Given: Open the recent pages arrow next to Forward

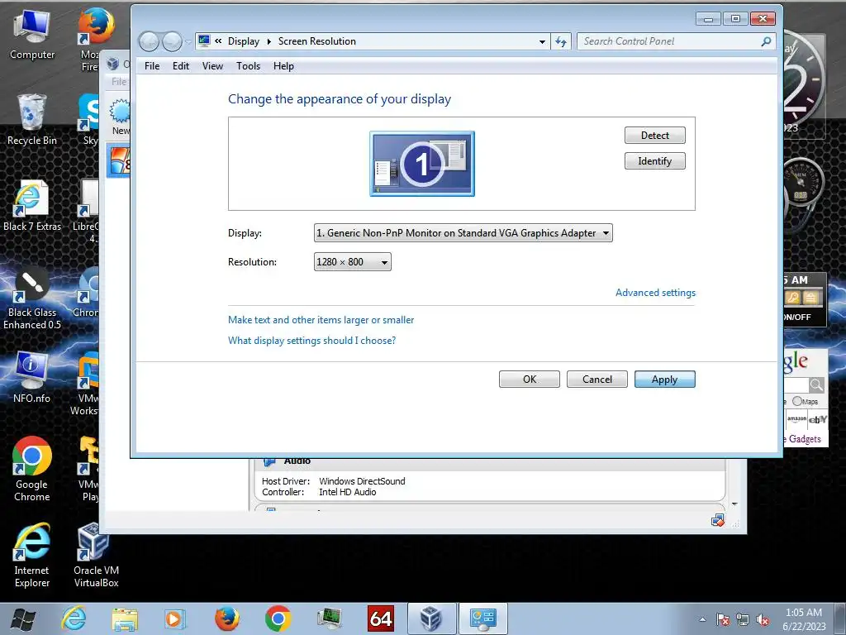Looking at the screenshot, I should (188, 41).
